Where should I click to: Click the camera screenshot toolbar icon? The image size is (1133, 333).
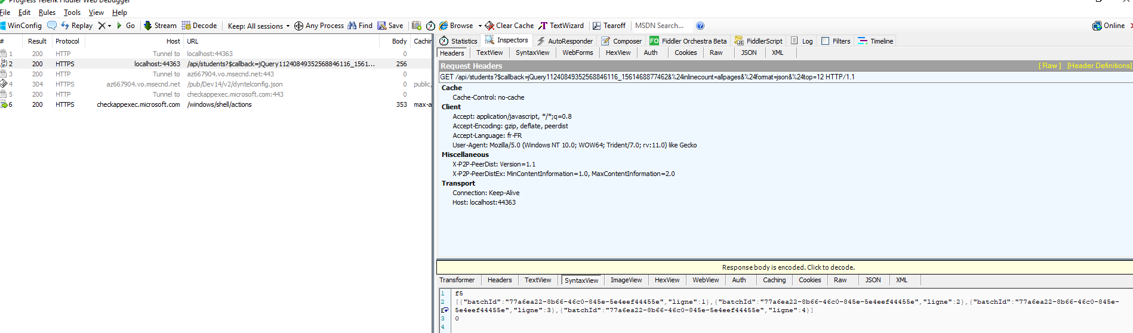coord(417,26)
